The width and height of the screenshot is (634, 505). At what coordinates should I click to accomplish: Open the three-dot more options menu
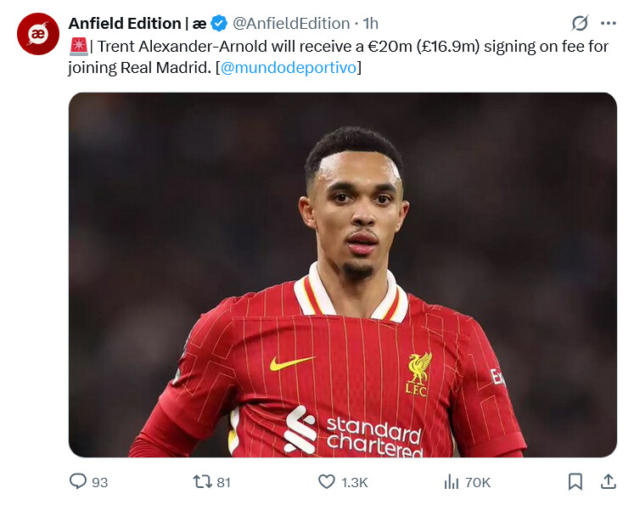608,23
